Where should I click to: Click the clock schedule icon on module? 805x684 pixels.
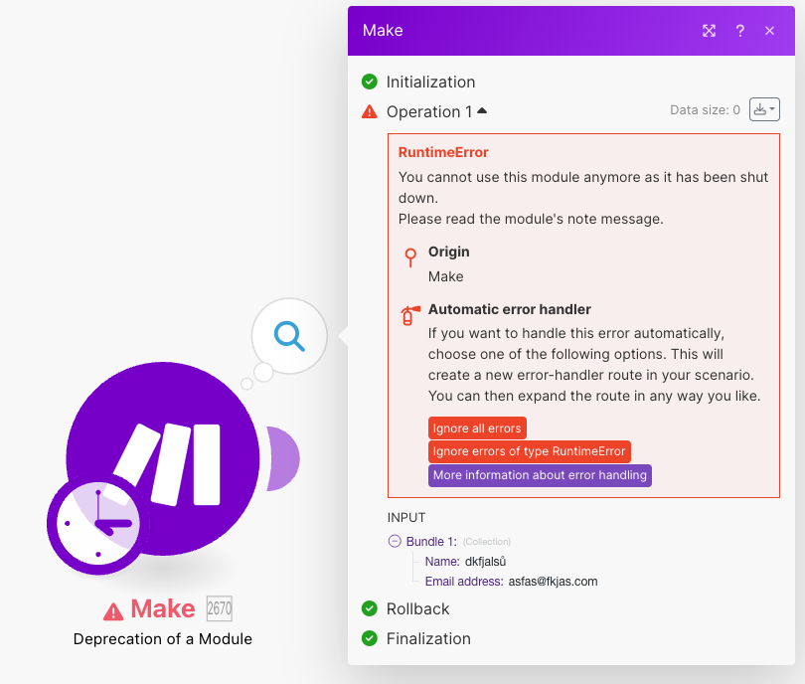pyautogui.click(x=97, y=524)
